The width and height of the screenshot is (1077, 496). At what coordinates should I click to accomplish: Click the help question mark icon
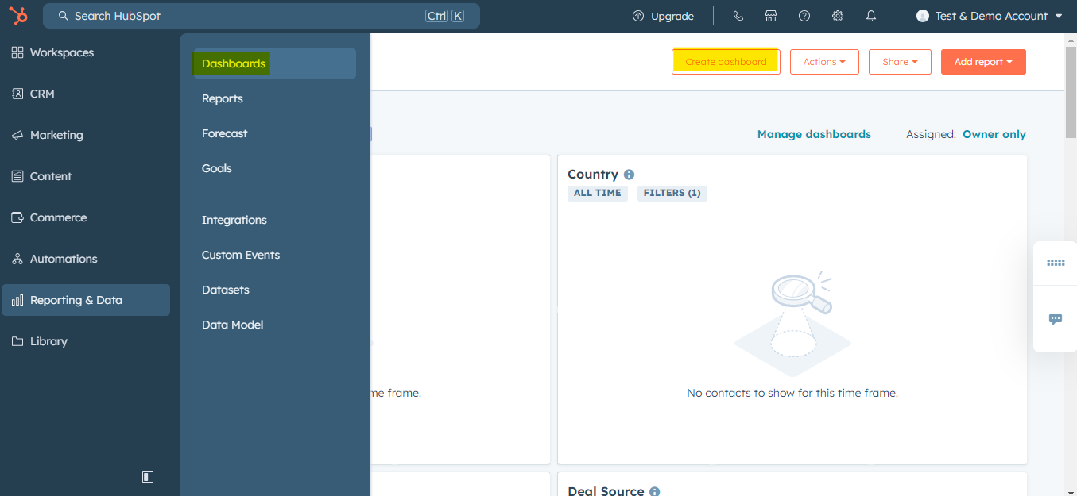tap(804, 15)
